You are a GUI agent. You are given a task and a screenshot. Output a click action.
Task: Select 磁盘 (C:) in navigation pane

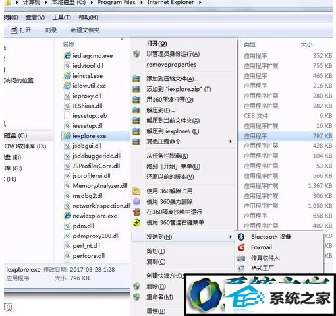[16, 135]
